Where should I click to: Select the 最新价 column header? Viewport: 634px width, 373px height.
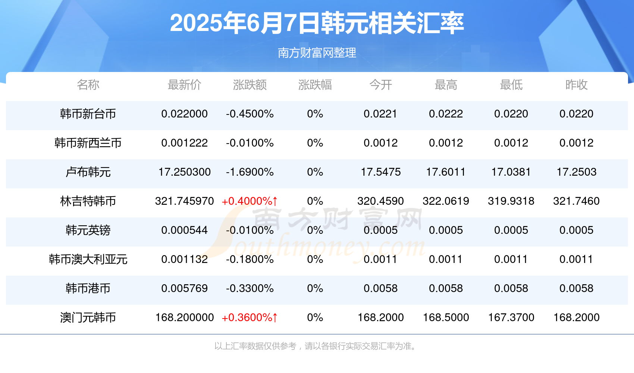point(185,85)
